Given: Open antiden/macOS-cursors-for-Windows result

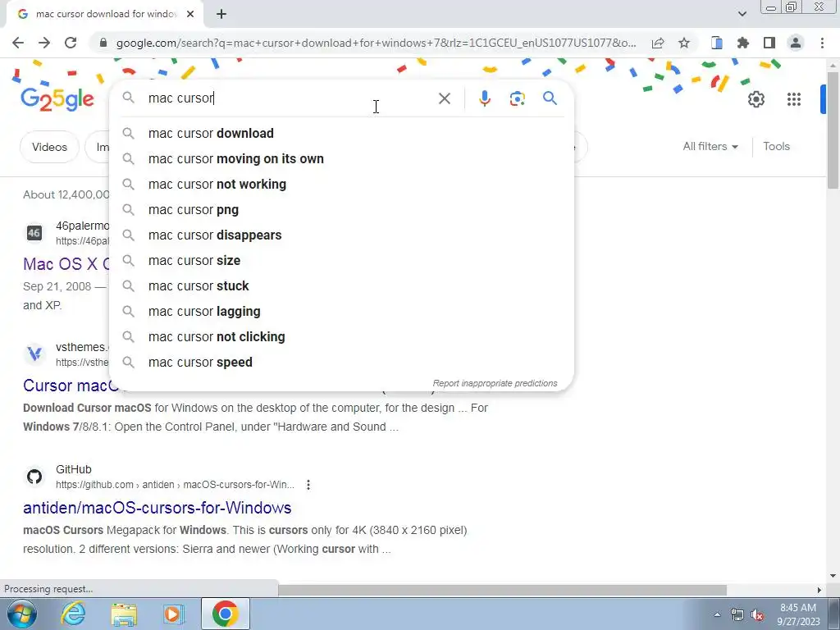Looking at the screenshot, I should tap(157, 507).
